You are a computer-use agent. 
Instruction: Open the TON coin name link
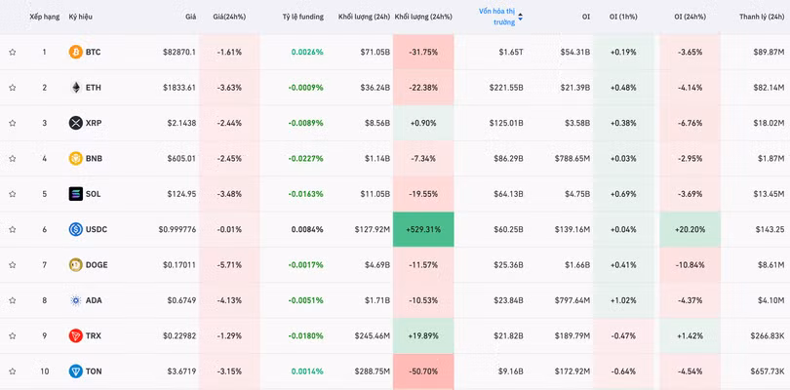pyautogui.click(x=93, y=371)
